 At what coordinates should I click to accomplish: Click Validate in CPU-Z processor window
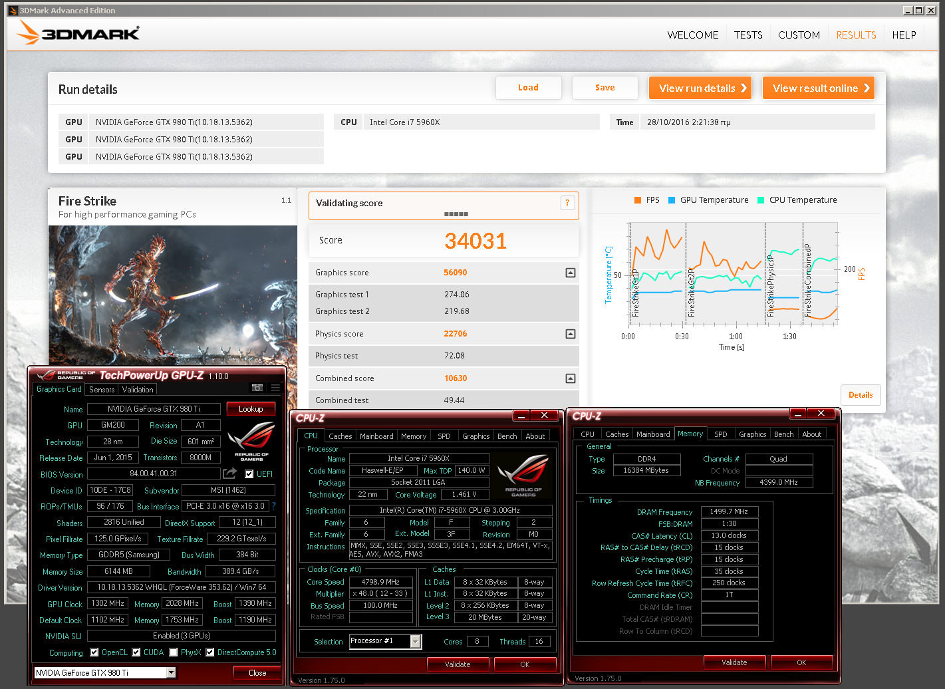click(458, 664)
